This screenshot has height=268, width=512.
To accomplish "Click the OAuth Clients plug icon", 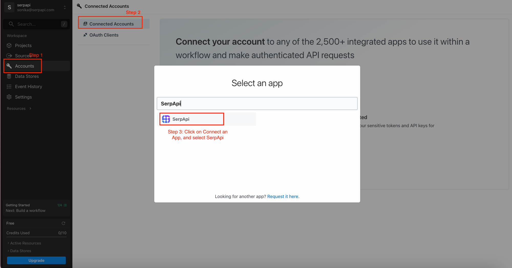I will point(85,35).
